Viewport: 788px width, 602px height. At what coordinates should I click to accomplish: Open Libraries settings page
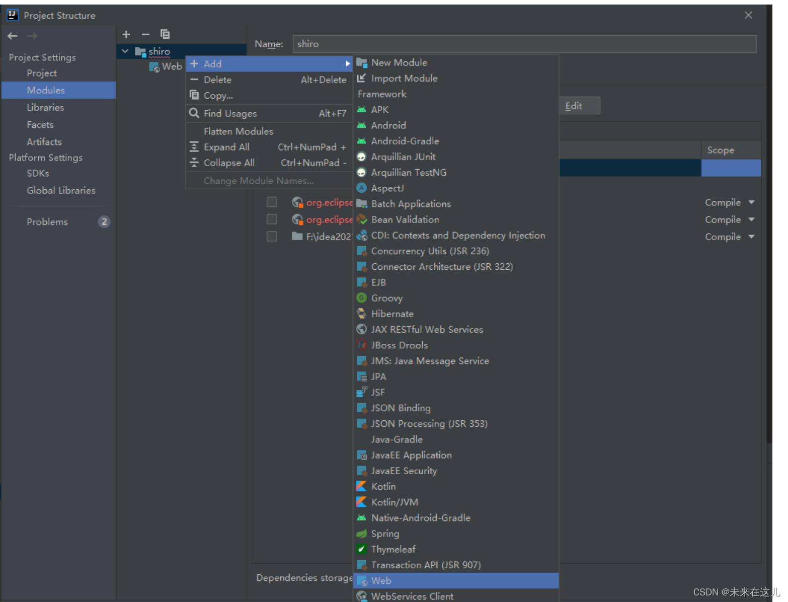[x=59, y=107]
